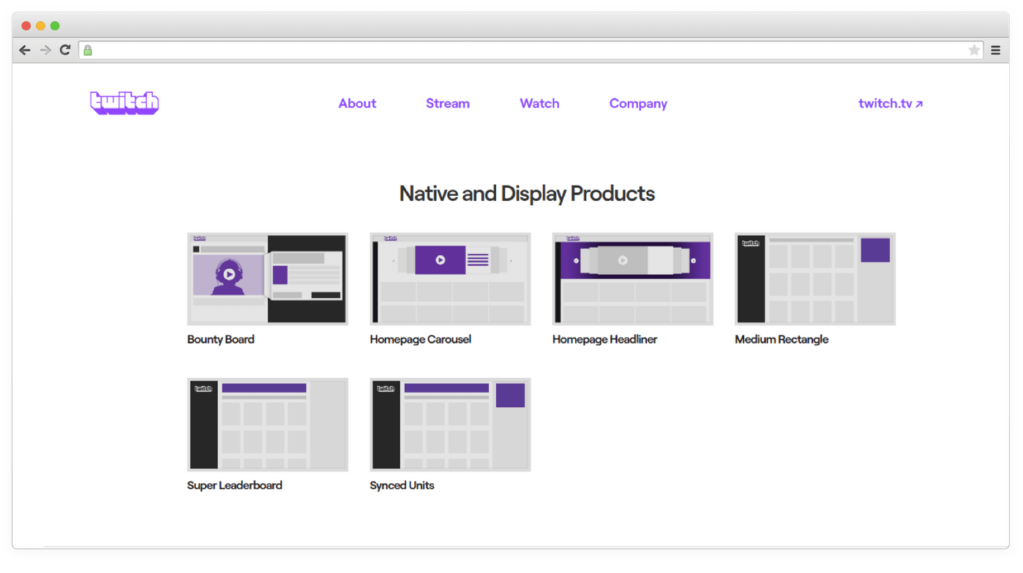Open the Watch navigation item
This screenshot has height=573, width=1023.
tap(539, 103)
